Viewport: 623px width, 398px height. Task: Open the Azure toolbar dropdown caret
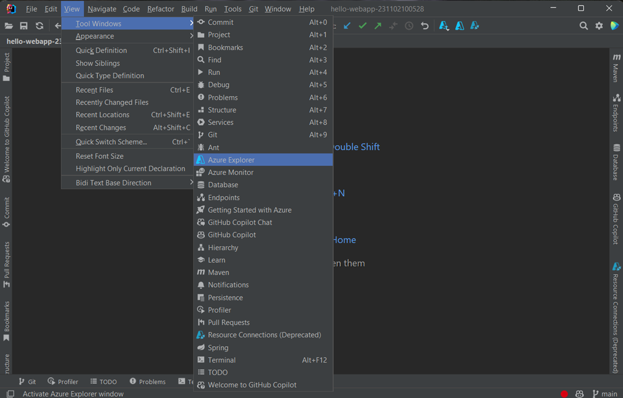[x=448, y=28]
